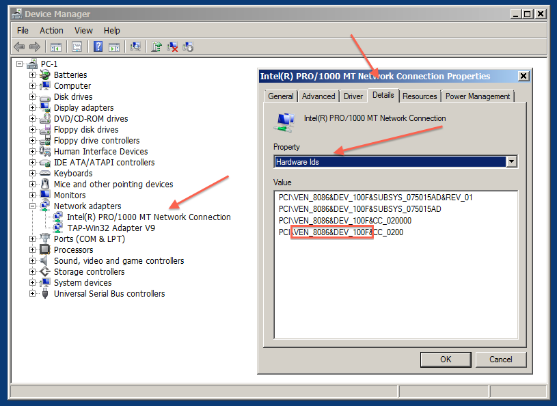The height and width of the screenshot is (406, 557).
Task: Click the Universal Serial Bus controllers icon
Action: (44, 293)
